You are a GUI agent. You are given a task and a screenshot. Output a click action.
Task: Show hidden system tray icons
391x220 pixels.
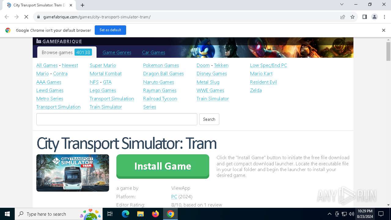[x=329, y=214]
